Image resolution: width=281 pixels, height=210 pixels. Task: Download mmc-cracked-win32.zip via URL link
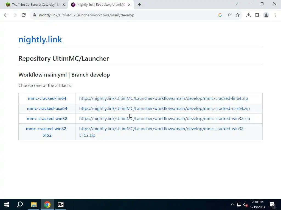pos(165,119)
